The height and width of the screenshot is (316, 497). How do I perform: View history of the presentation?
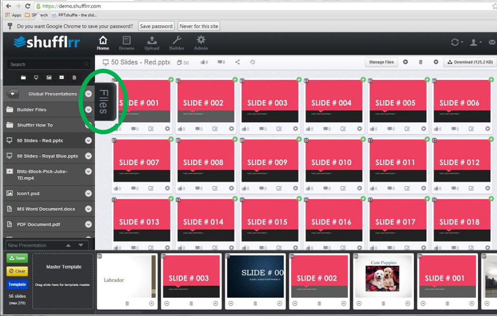[253, 63]
